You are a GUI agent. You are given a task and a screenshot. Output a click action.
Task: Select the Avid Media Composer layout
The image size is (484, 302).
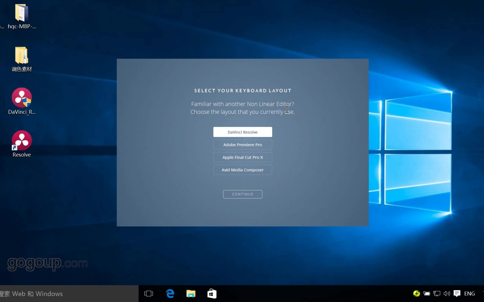click(x=243, y=170)
